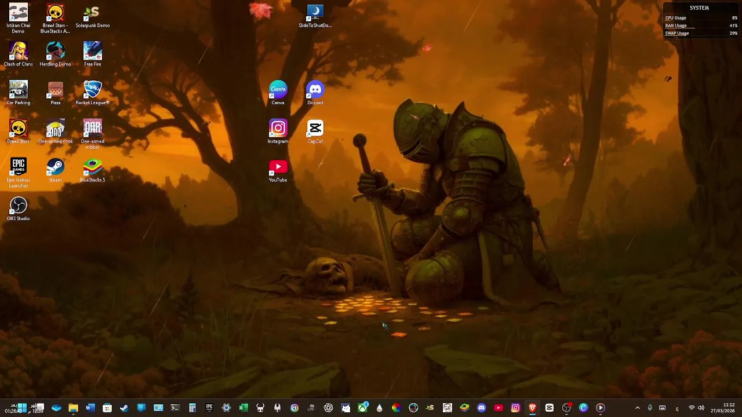
Task: Select the Car Parking desktop shortcut
Action: (x=18, y=93)
